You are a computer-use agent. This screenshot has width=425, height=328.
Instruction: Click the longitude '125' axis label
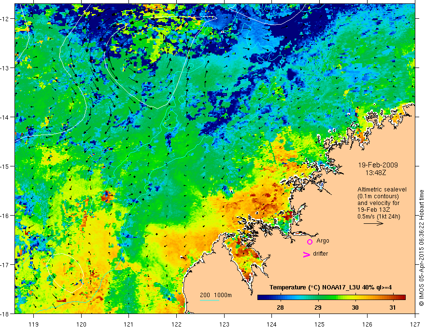[x=320, y=324]
